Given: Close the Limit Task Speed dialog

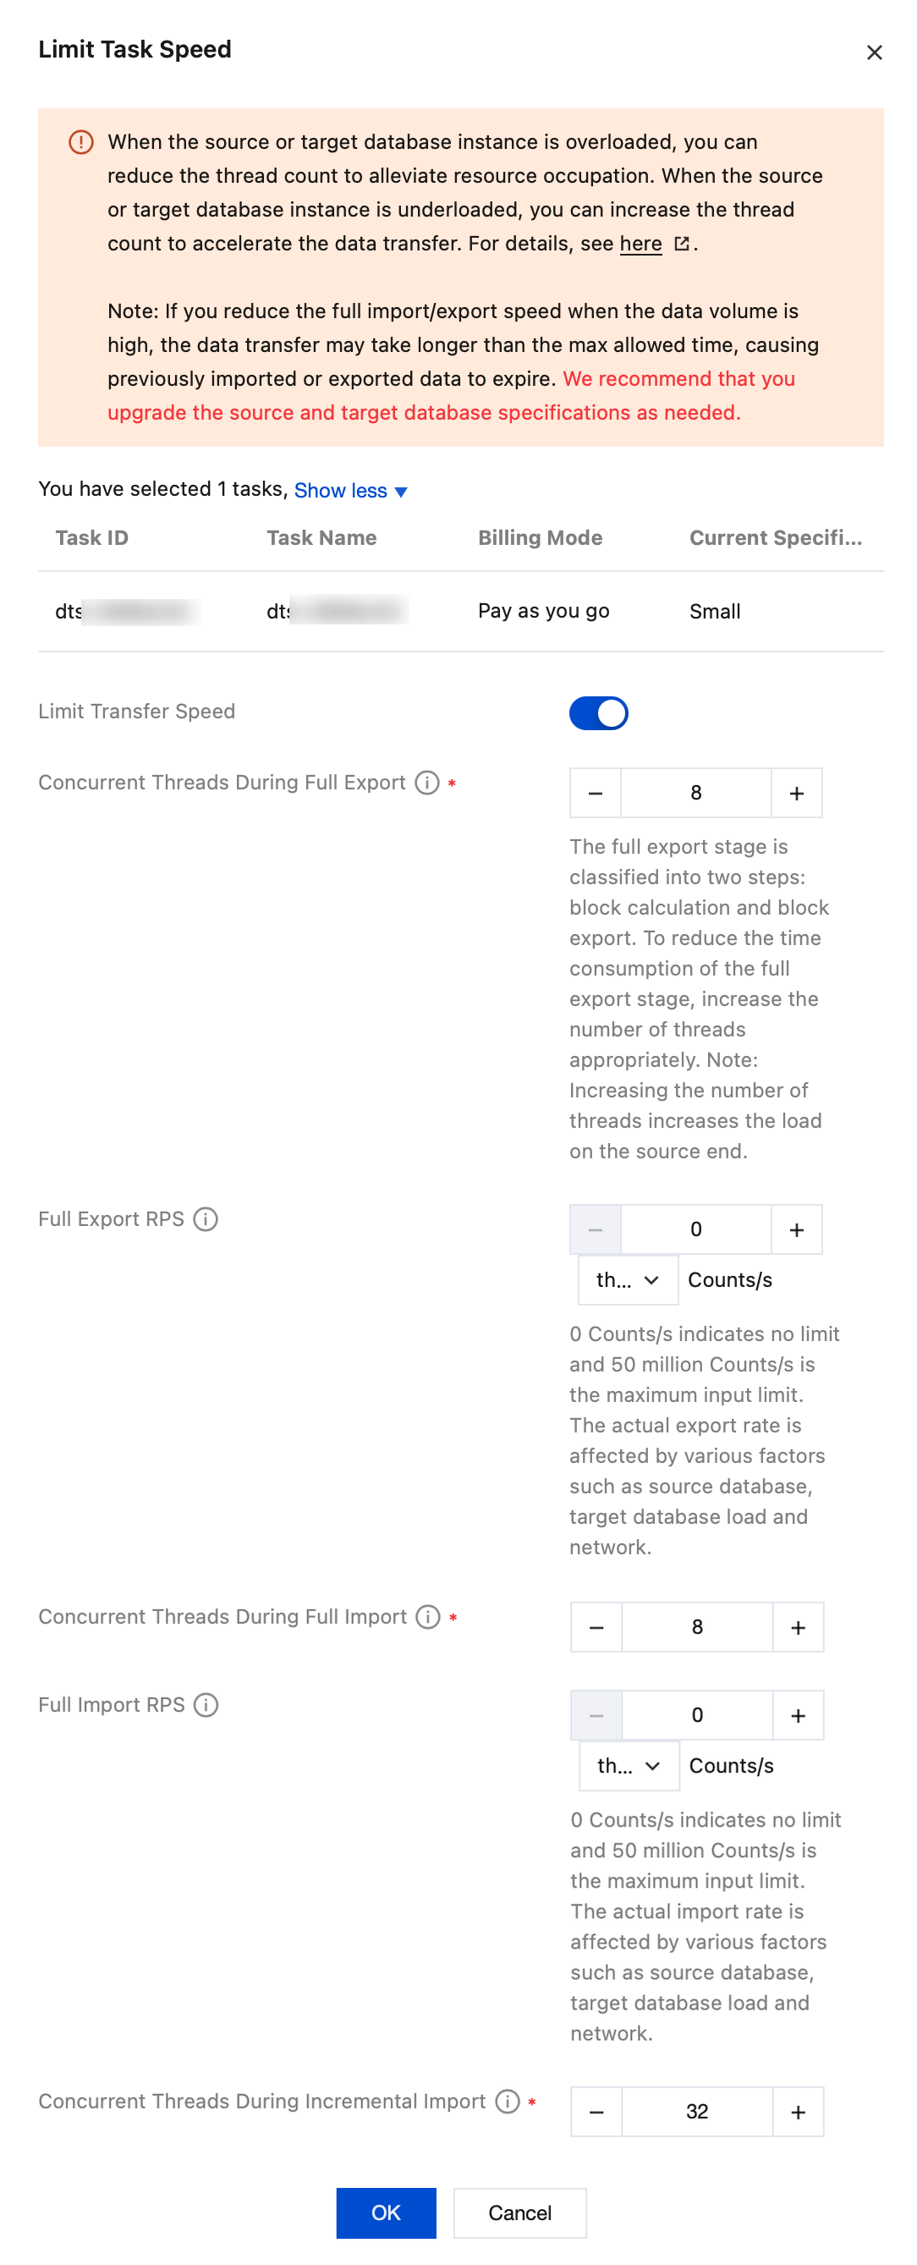Looking at the screenshot, I should point(874,52).
